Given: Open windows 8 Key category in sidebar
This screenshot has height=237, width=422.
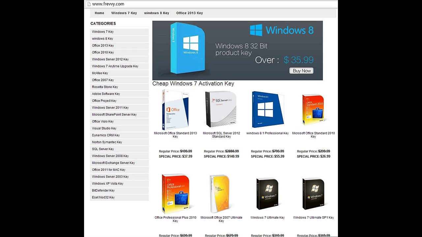Looking at the screenshot, I should [119, 39].
